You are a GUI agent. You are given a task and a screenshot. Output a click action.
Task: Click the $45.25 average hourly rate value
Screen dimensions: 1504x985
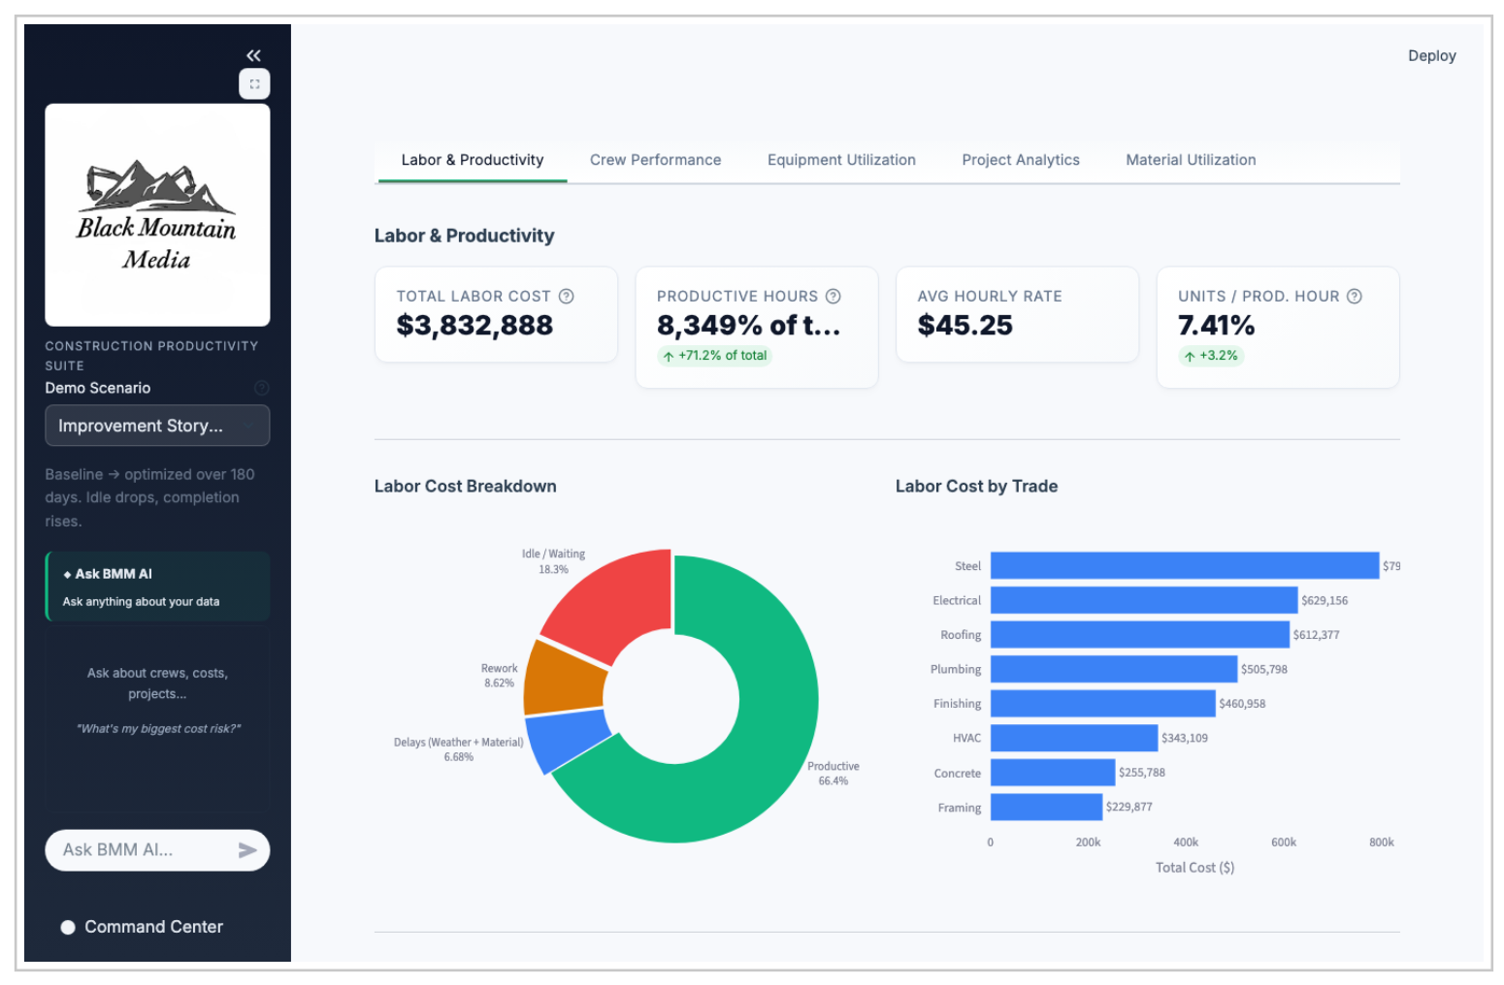click(965, 326)
